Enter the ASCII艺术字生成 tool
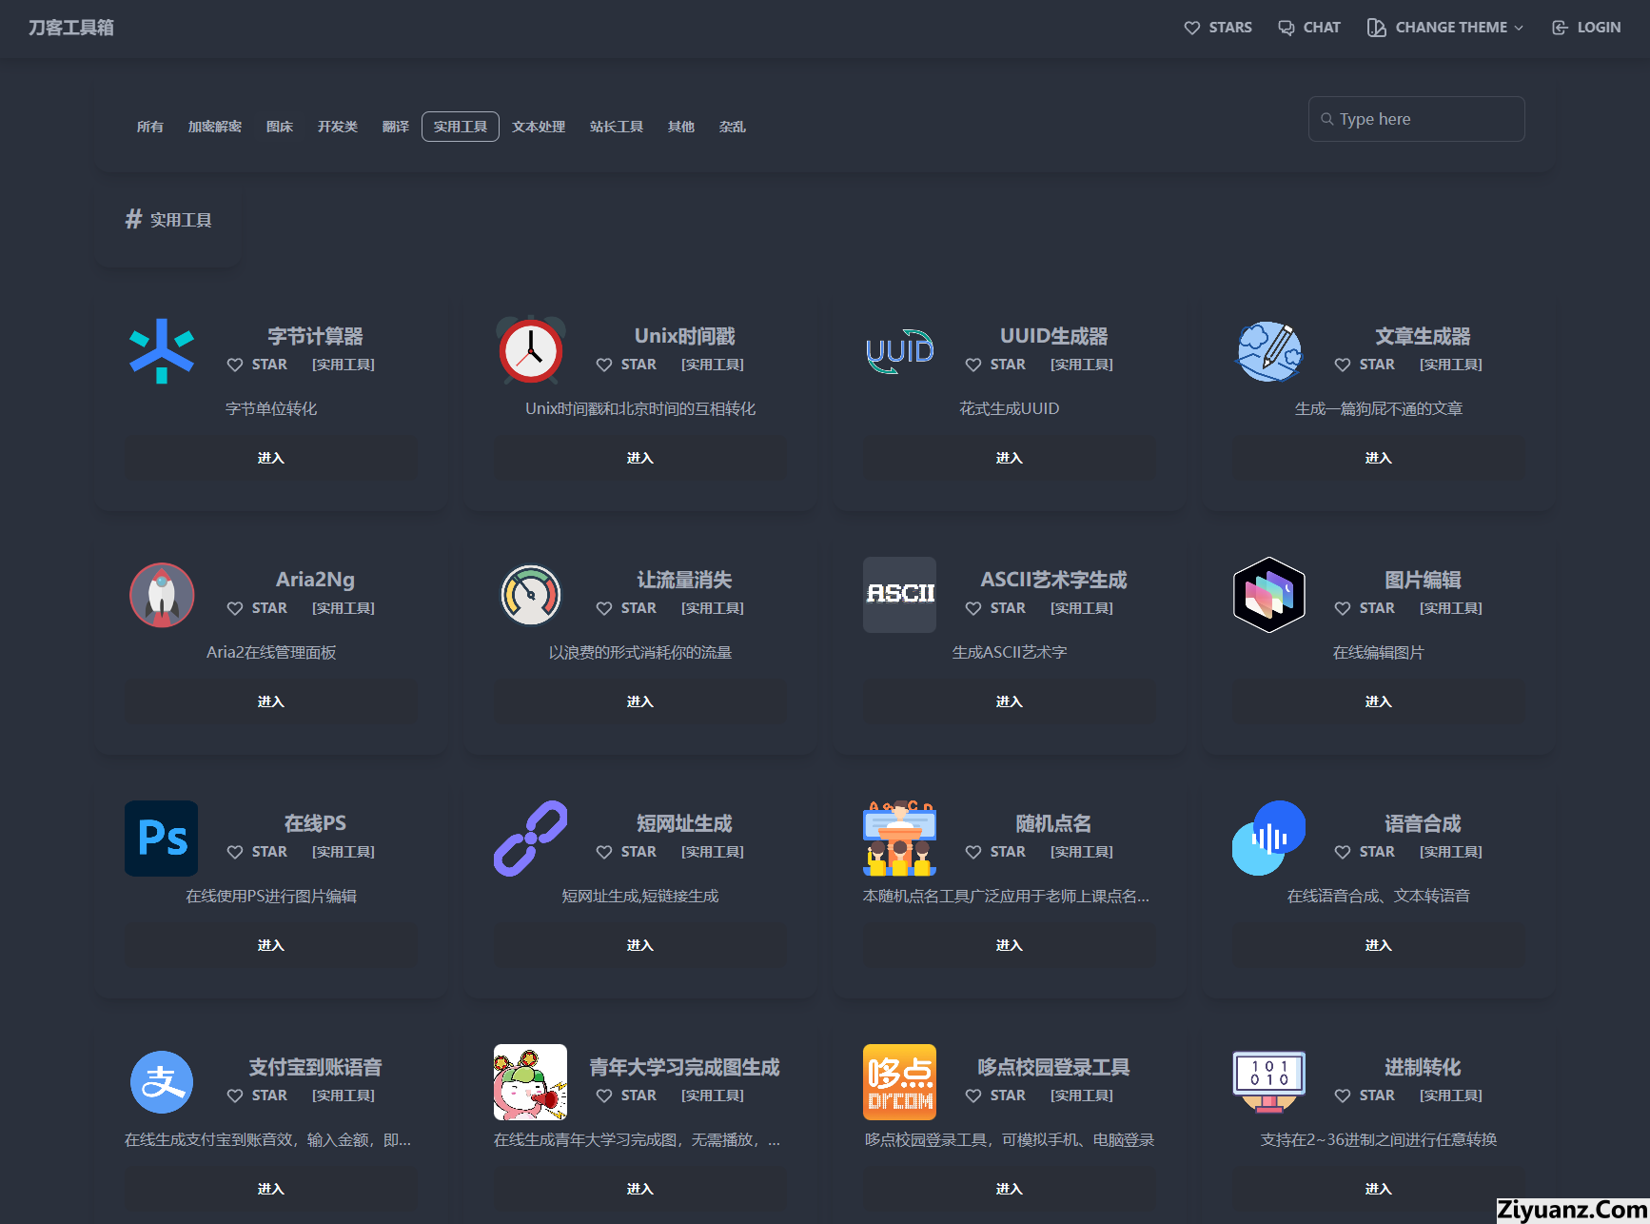 [x=1010, y=701]
